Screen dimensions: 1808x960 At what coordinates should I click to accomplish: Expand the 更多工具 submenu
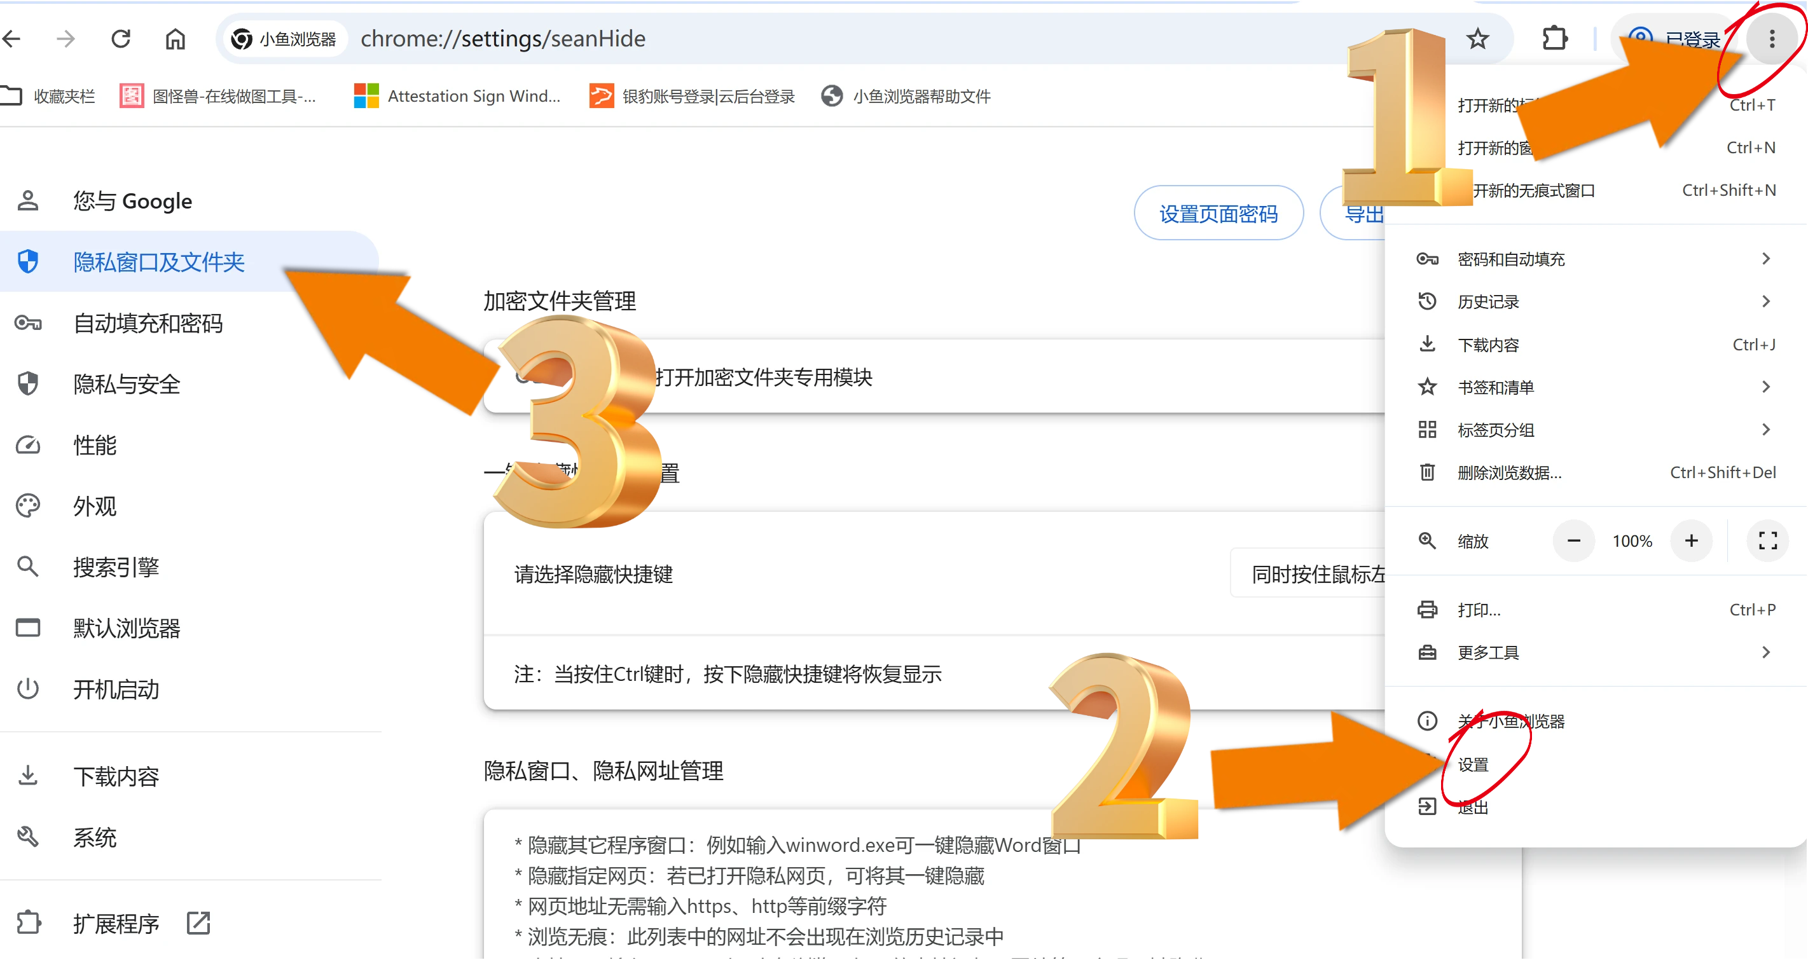(1596, 653)
